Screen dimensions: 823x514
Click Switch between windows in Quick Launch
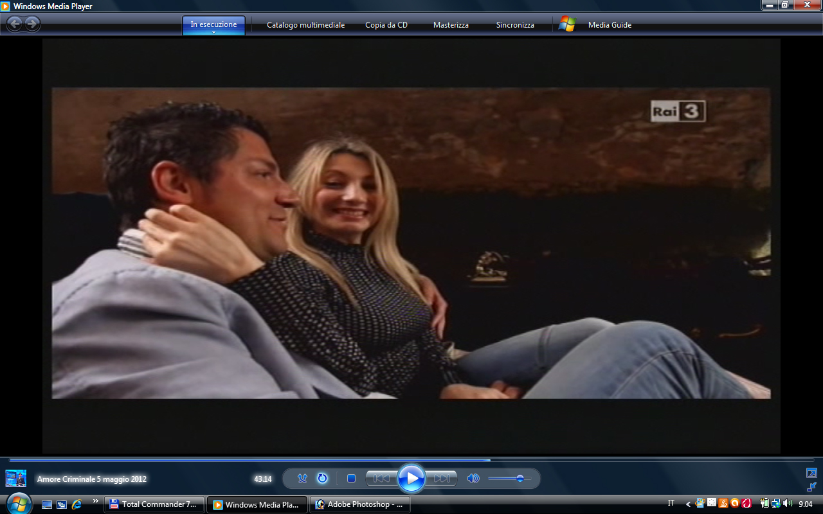tap(62, 504)
